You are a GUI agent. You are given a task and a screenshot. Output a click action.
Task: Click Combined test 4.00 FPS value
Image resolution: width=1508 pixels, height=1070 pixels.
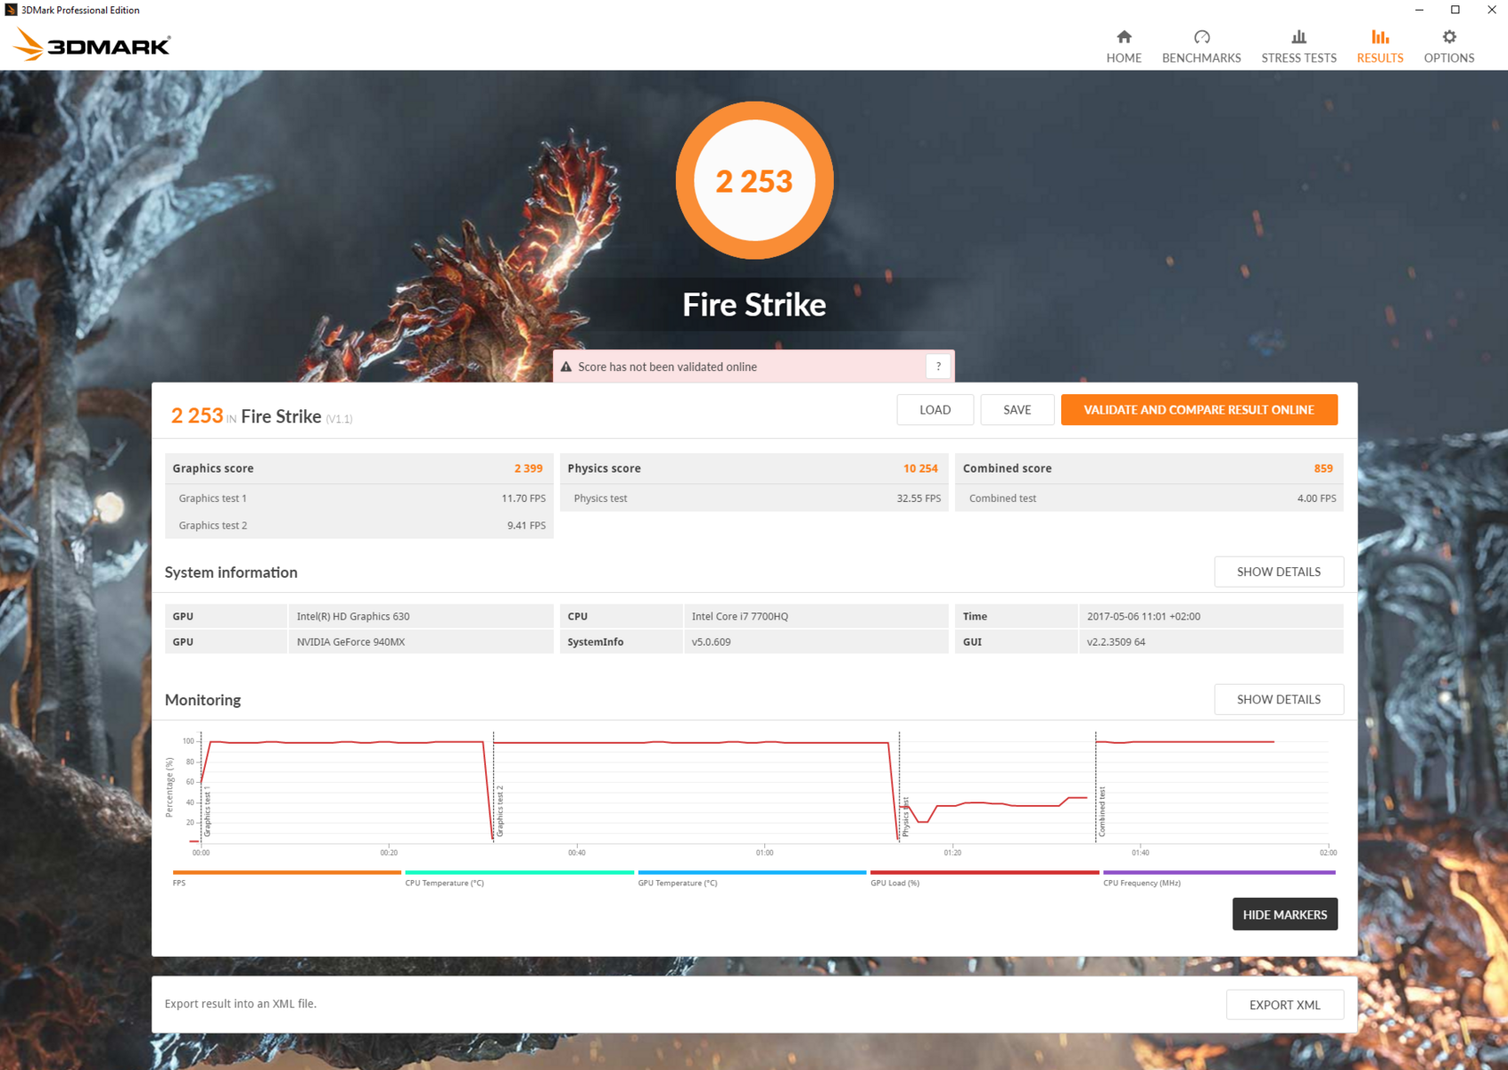1316,498
